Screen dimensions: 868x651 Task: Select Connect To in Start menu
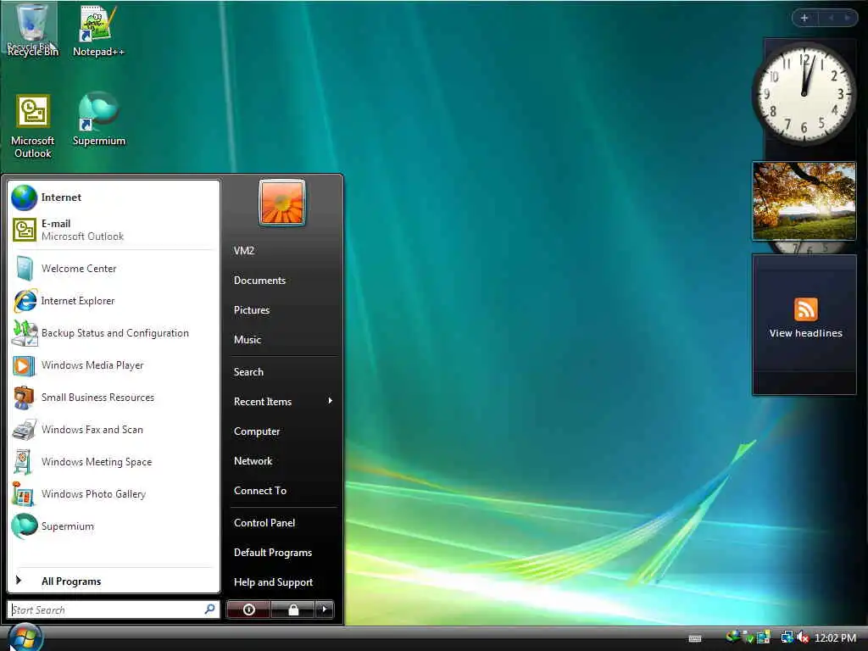click(x=260, y=491)
